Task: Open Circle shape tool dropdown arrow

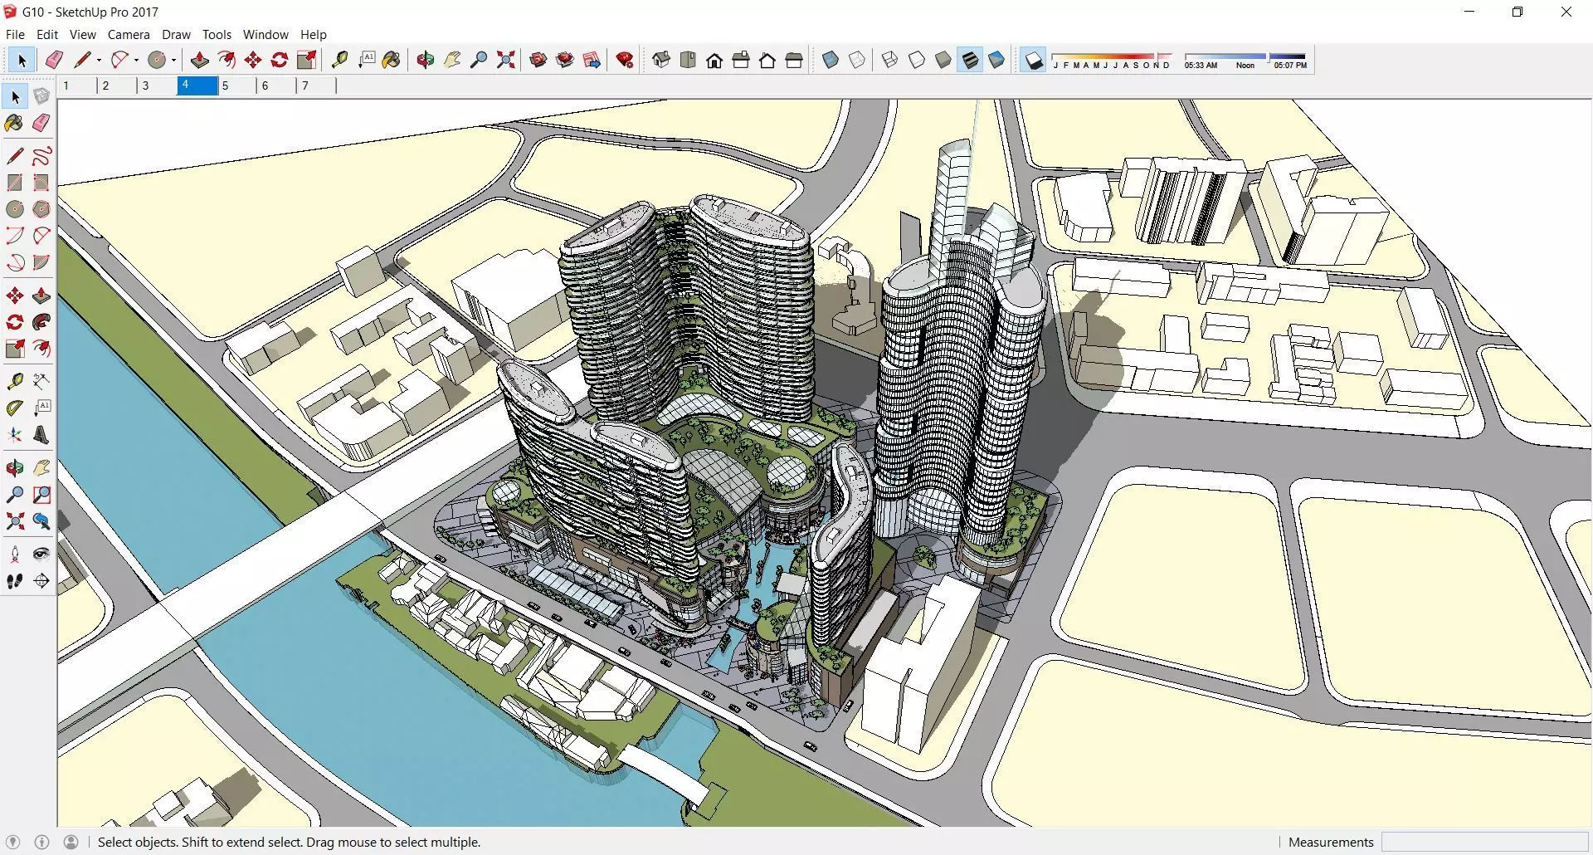Action: coord(173,61)
